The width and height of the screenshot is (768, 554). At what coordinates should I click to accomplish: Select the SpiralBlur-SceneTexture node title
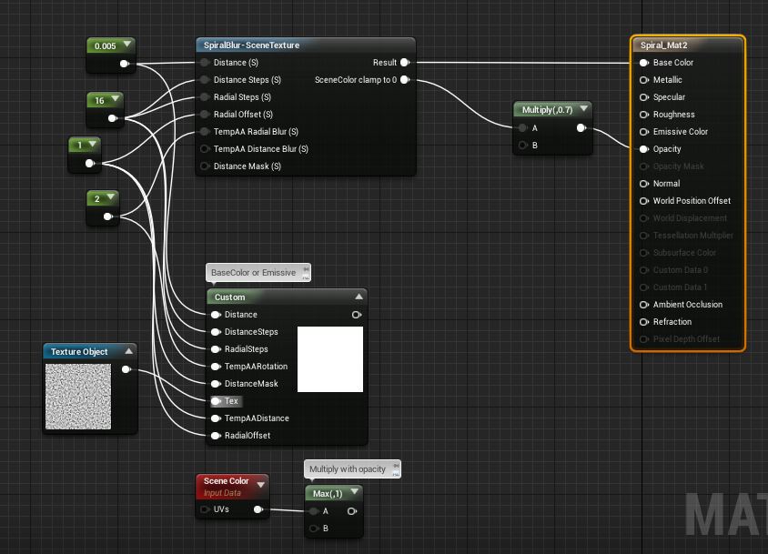[251, 45]
